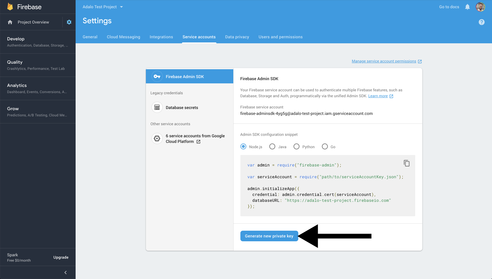Select the Go radio button
Viewport: 492px width, 279px height.
pyautogui.click(x=325, y=146)
